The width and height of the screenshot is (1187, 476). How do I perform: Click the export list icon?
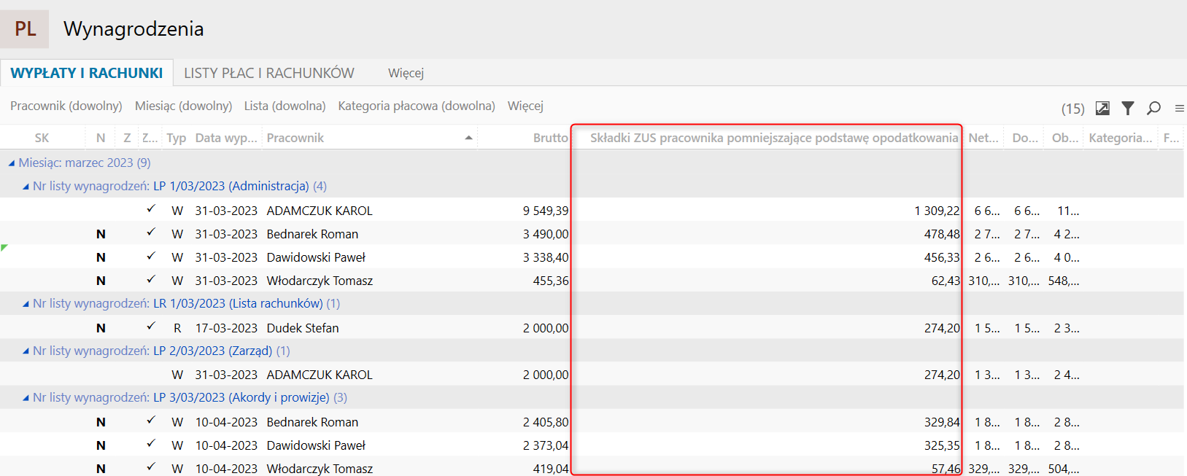1102,109
